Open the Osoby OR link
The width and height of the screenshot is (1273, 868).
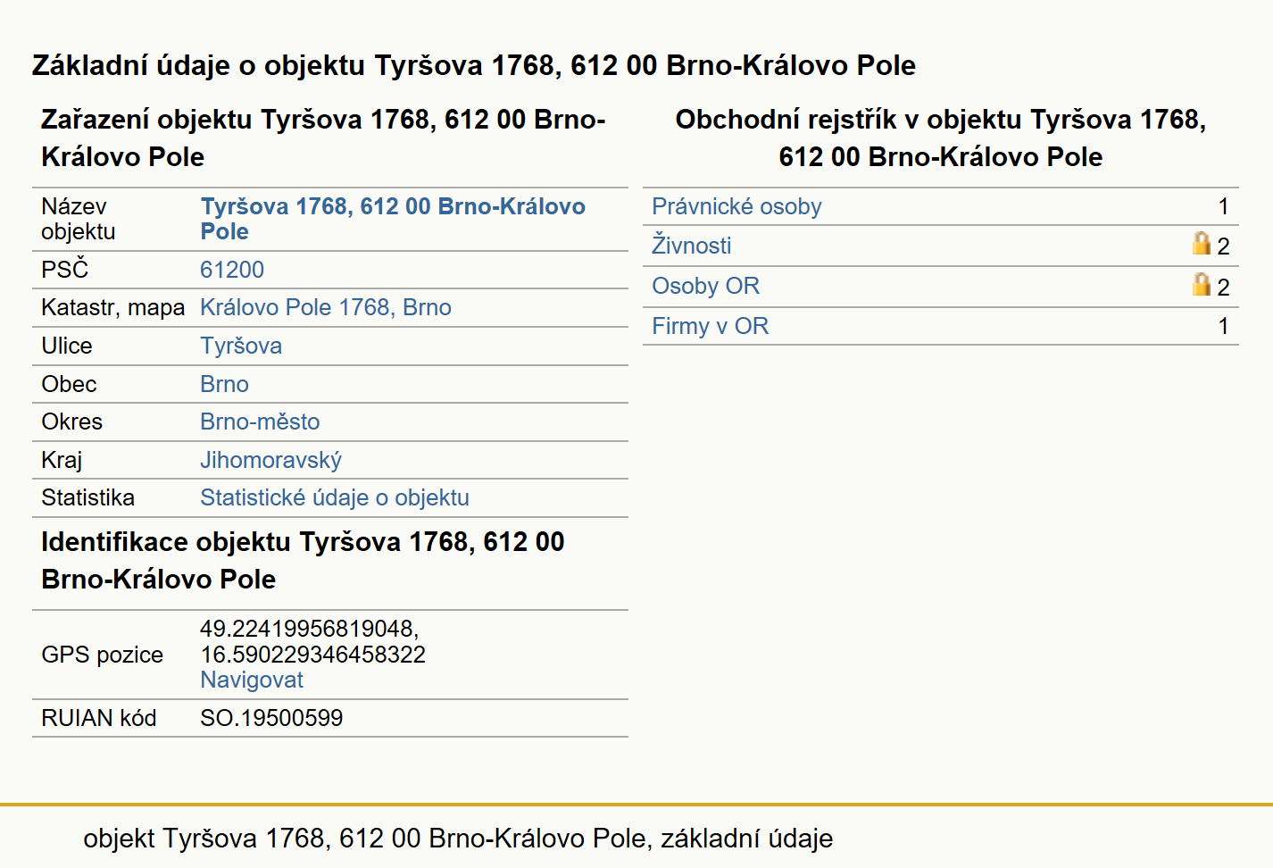pyautogui.click(x=705, y=286)
